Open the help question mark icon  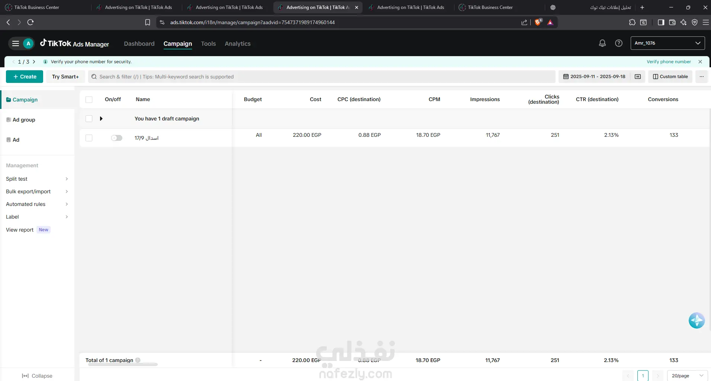click(x=619, y=43)
